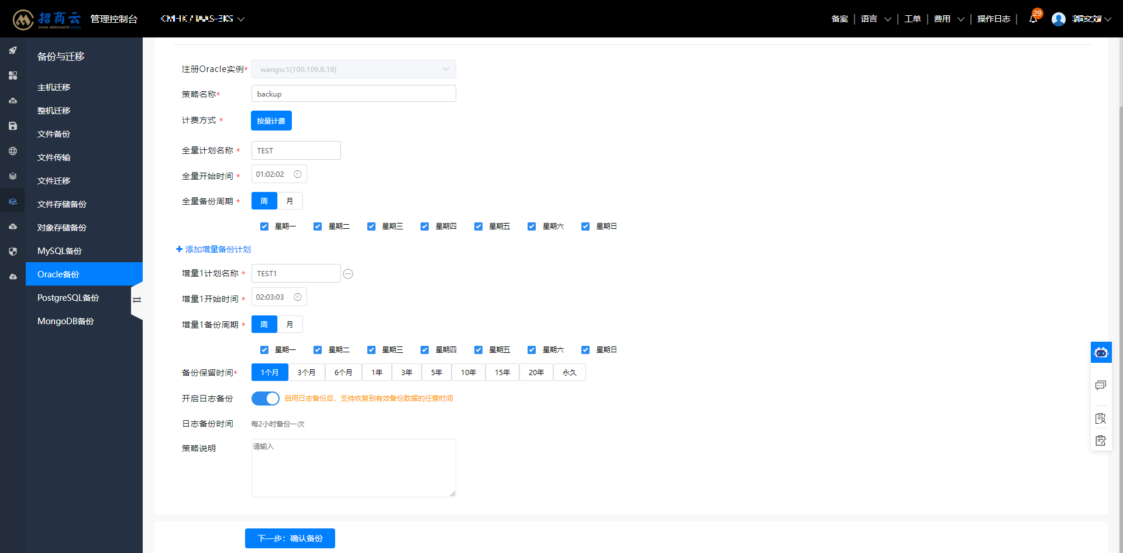The width and height of the screenshot is (1123, 553).
Task: Open 对象存储备份 in the sidebar
Action: coord(84,228)
